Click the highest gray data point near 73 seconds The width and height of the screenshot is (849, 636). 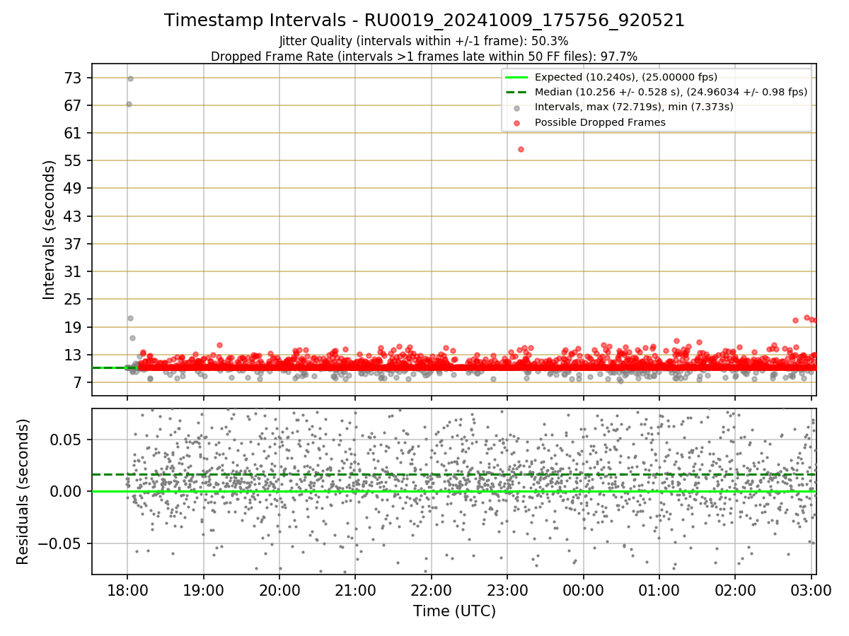pyautogui.click(x=130, y=78)
